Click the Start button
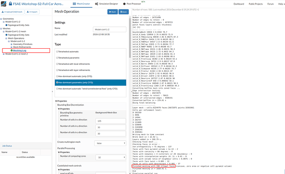This screenshot has width=285, height=174. tap(112, 12)
